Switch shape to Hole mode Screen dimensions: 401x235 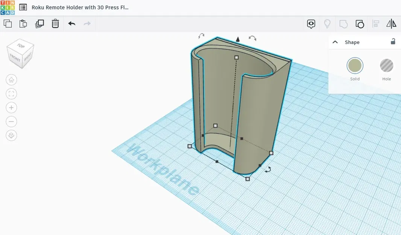(386, 65)
